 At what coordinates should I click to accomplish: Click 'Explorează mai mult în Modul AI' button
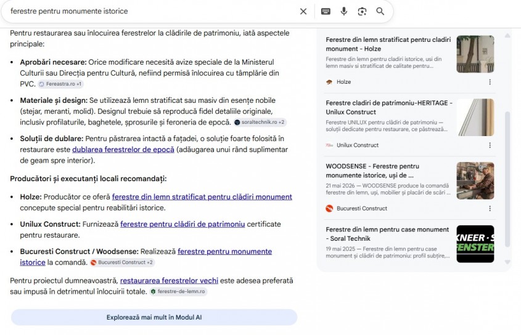(154, 317)
